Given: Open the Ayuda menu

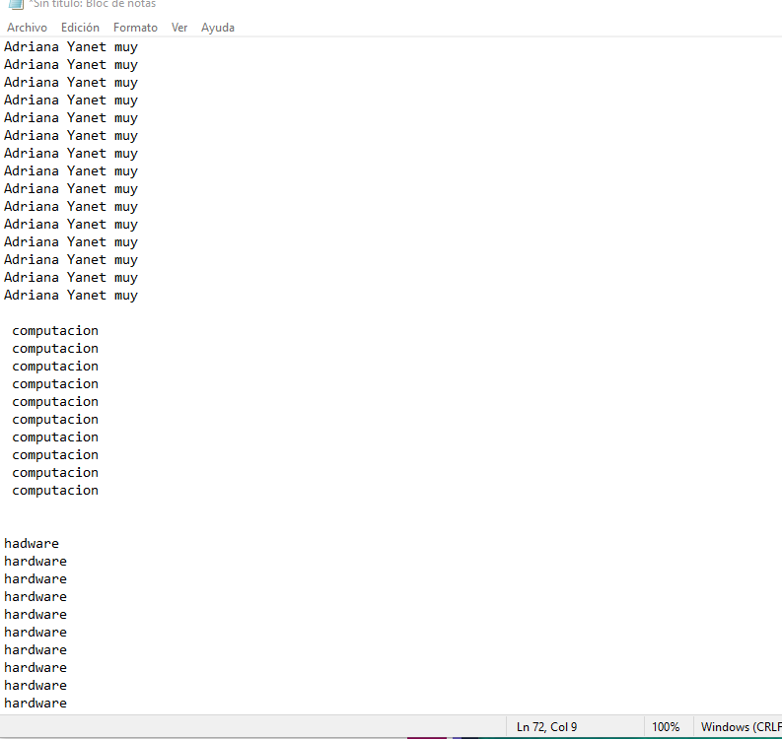Looking at the screenshot, I should (218, 28).
